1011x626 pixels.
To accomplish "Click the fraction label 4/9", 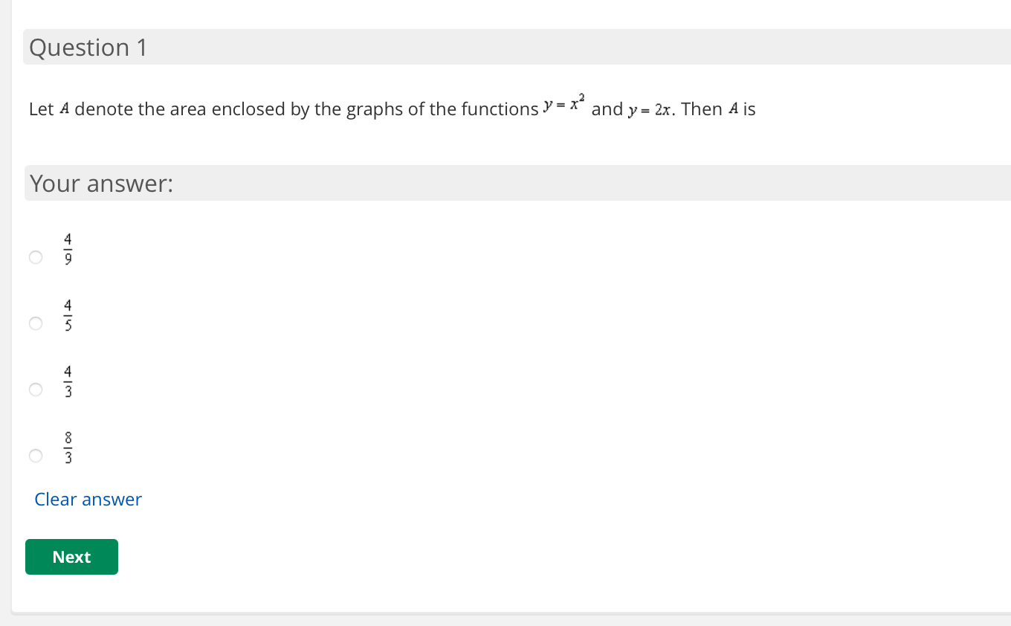I will 67,248.
